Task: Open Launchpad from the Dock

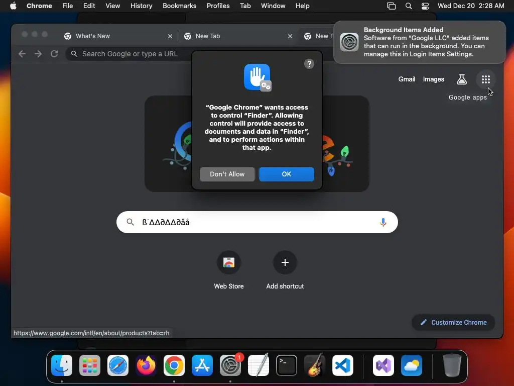Action: coord(90,365)
